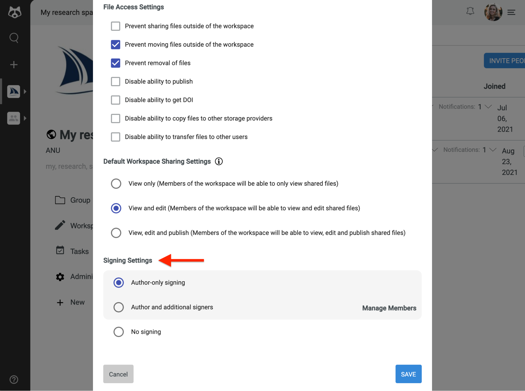Select the sailboat workspace icon
The image size is (525, 391).
[x=13, y=91]
